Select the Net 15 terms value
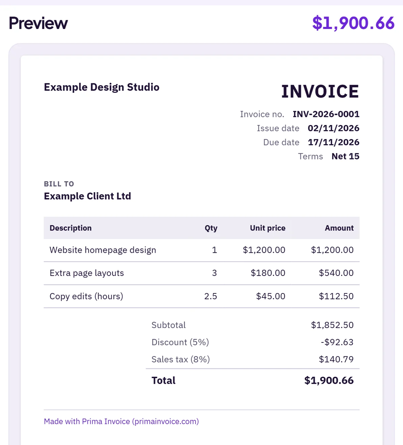This screenshot has height=445, width=403. (x=345, y=156)
